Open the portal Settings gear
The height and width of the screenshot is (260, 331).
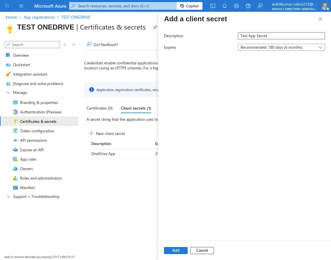click(x=236, y=6)
